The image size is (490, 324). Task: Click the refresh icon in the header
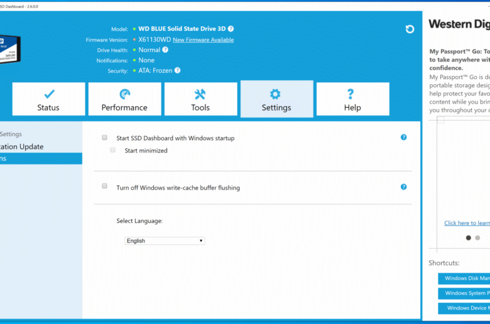(410, 29)
